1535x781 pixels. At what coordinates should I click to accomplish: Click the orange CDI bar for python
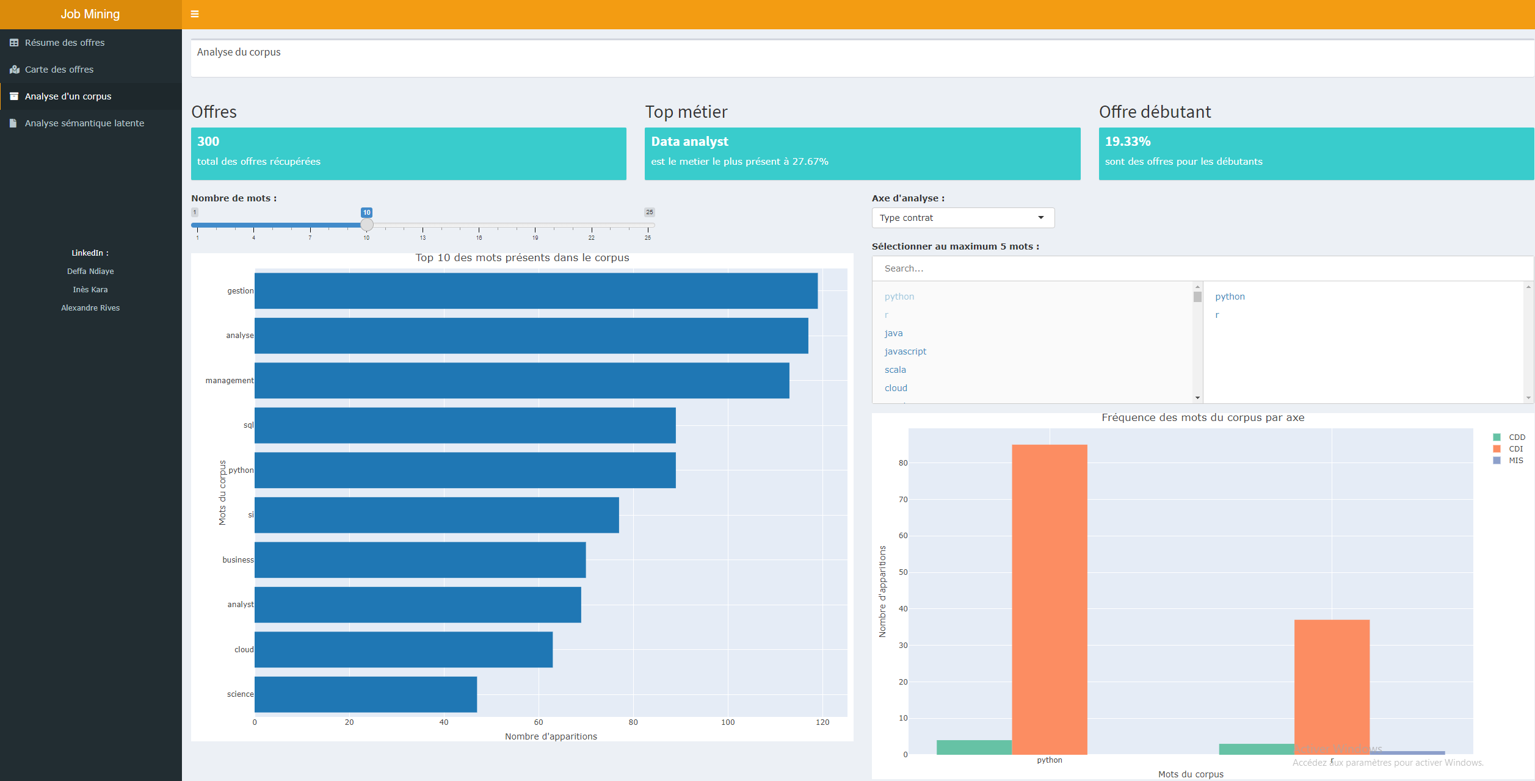pos(1050,599)
